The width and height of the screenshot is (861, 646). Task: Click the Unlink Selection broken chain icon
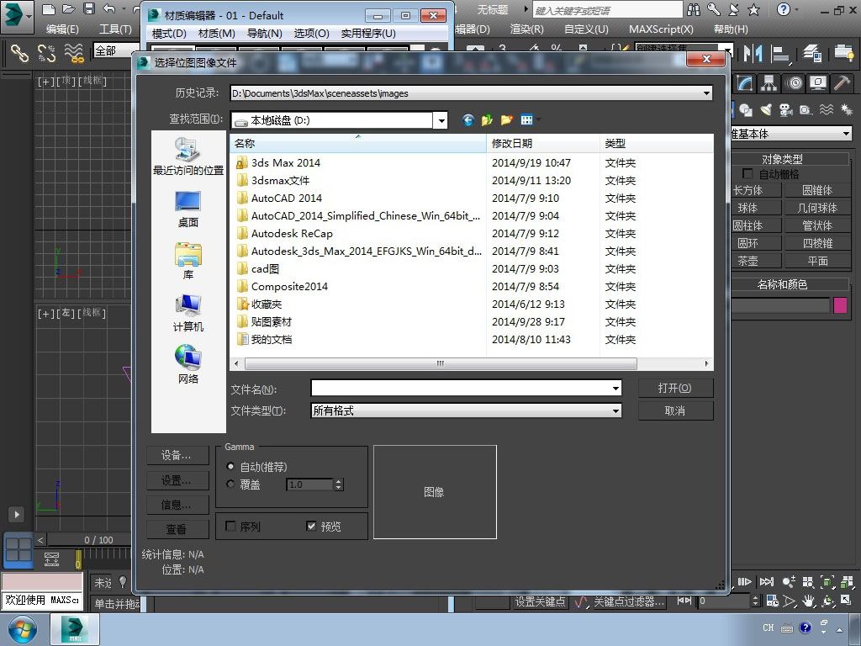(47, 53)
